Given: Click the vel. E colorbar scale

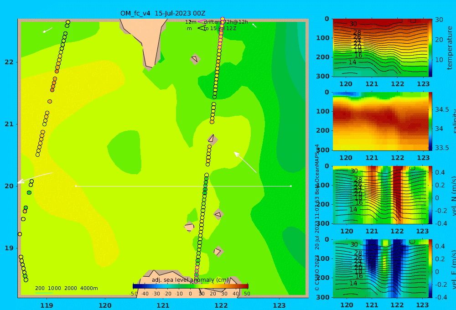Looking at the screenshot, I should point(430,269).
